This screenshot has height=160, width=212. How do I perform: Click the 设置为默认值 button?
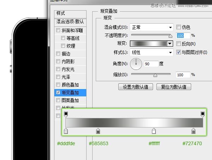[136, 87]
